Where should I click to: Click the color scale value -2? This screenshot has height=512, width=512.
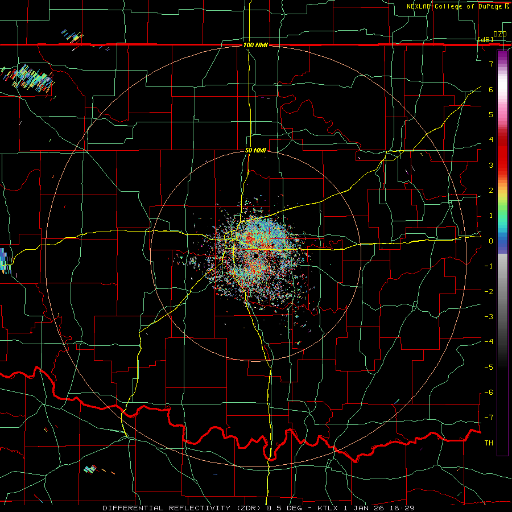point(489,292)
